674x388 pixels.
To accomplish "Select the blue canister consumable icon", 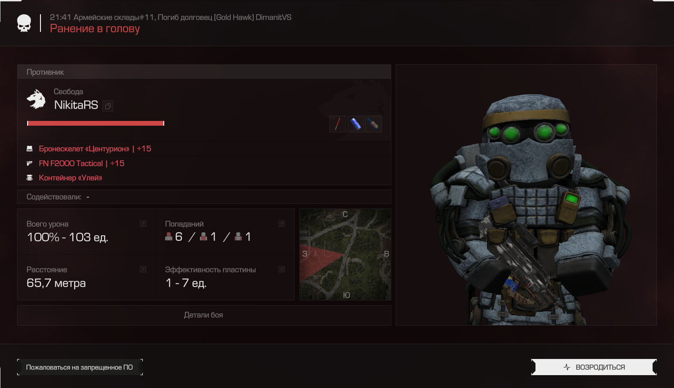I will (x=356, y=124).
